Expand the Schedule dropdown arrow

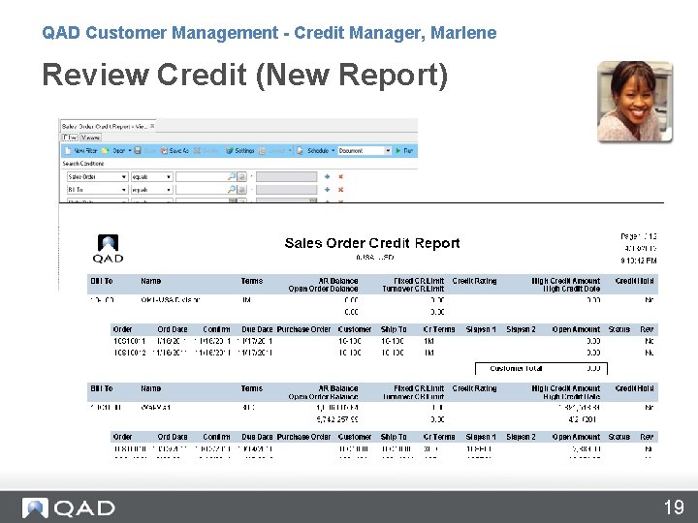pos(333,151)
